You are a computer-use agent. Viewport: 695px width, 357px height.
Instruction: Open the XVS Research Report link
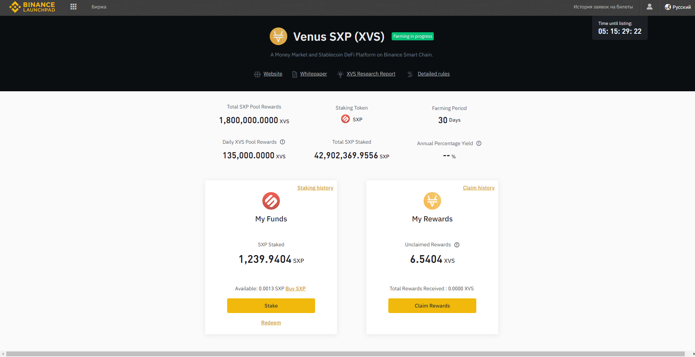371,74
